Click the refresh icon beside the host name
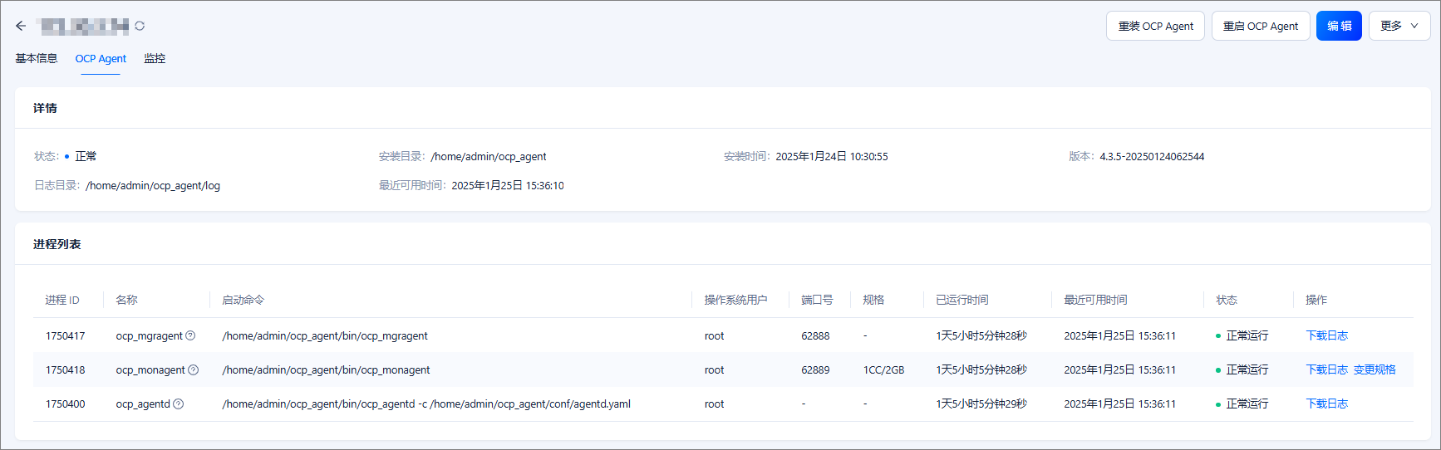1441x450 pixels. [x=140, y=26]
